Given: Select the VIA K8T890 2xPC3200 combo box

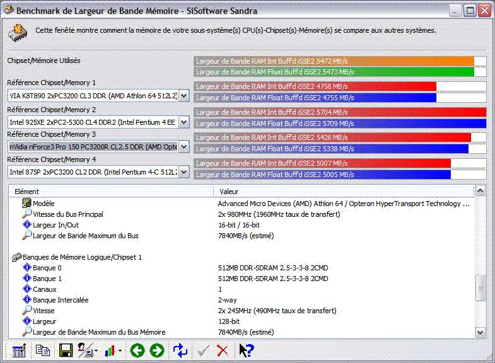Looking at the screenshot, I should pos(98,96).
